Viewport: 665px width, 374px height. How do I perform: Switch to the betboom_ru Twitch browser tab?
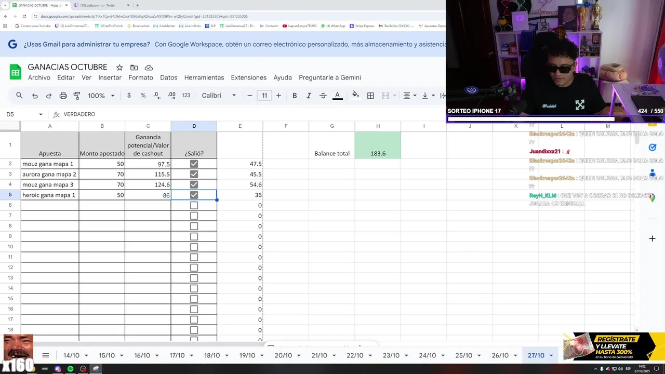(102, 5)
